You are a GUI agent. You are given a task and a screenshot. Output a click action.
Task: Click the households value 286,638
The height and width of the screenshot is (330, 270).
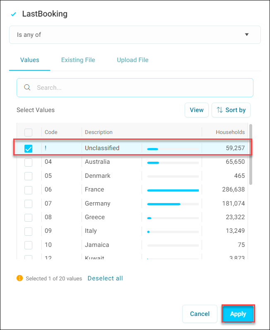click(233, 189)
